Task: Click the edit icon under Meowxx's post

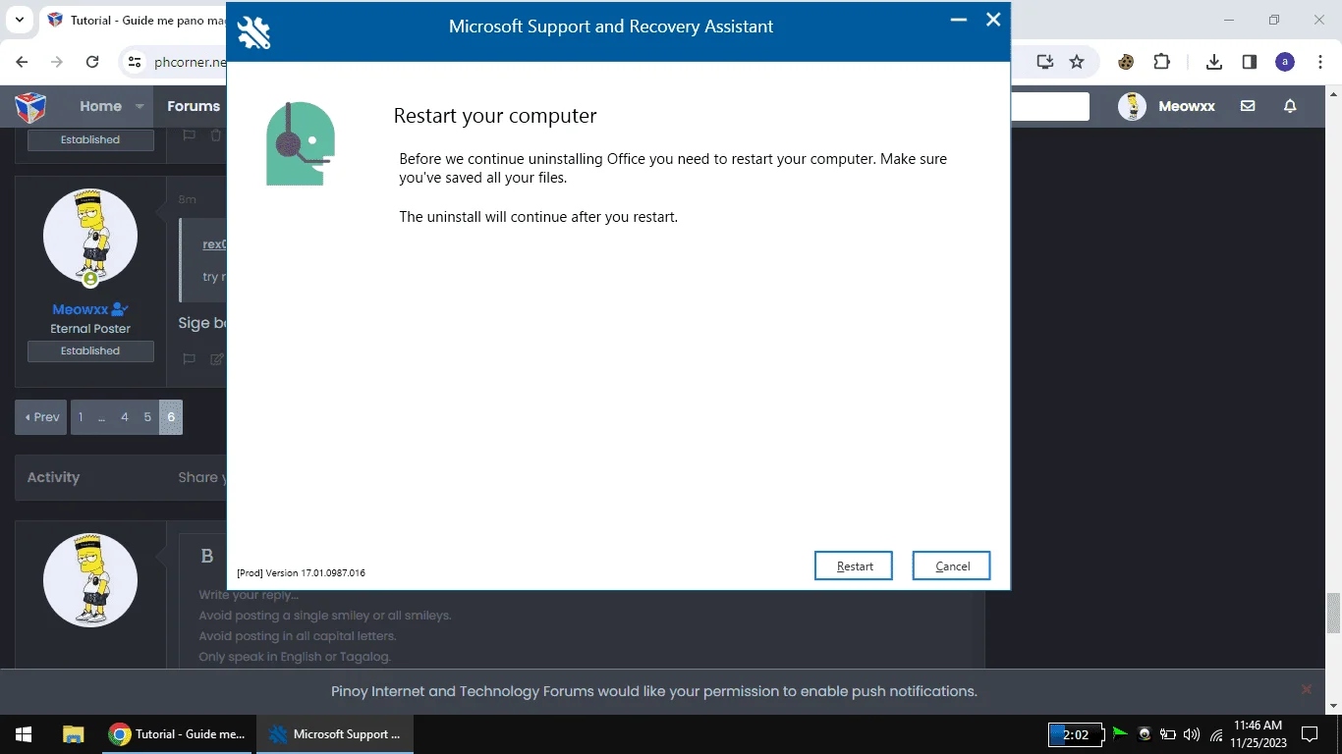Action: click(217, 359)
